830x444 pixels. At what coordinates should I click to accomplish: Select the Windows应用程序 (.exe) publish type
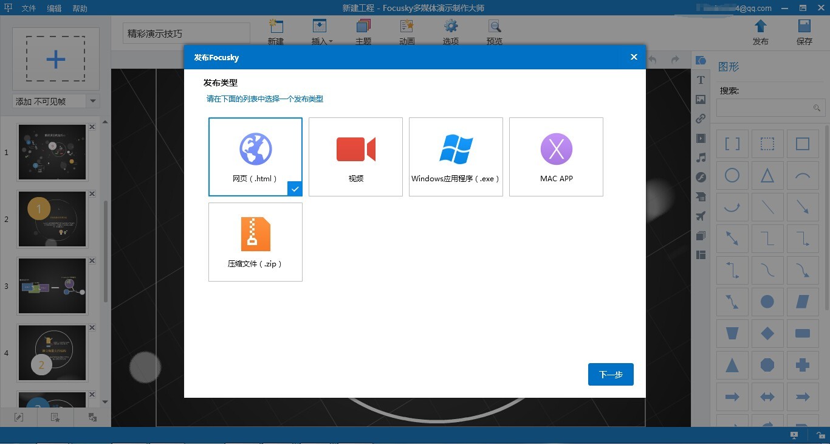click(456, 156)
